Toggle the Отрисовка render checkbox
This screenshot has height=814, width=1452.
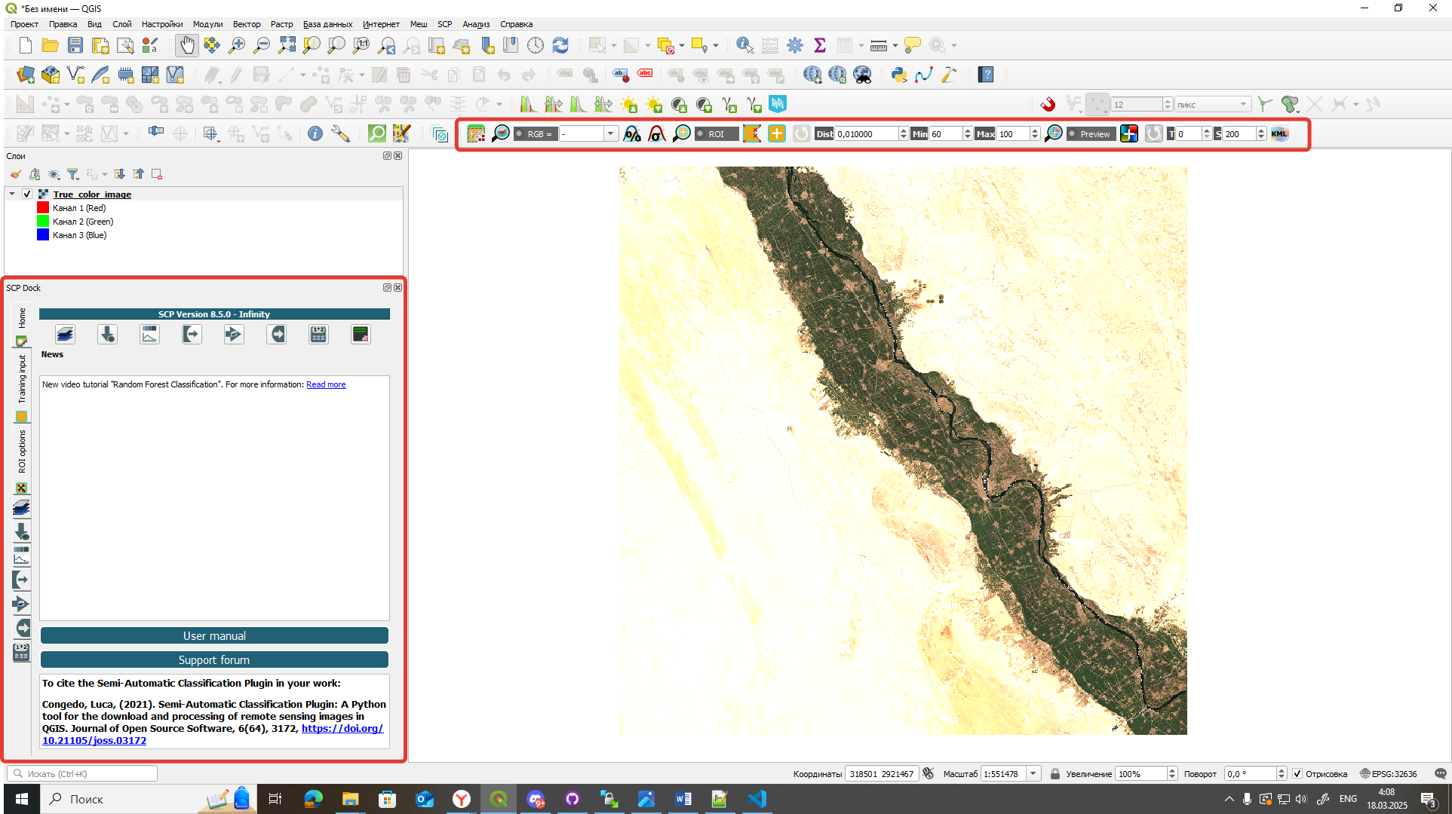coord(1297,773)
